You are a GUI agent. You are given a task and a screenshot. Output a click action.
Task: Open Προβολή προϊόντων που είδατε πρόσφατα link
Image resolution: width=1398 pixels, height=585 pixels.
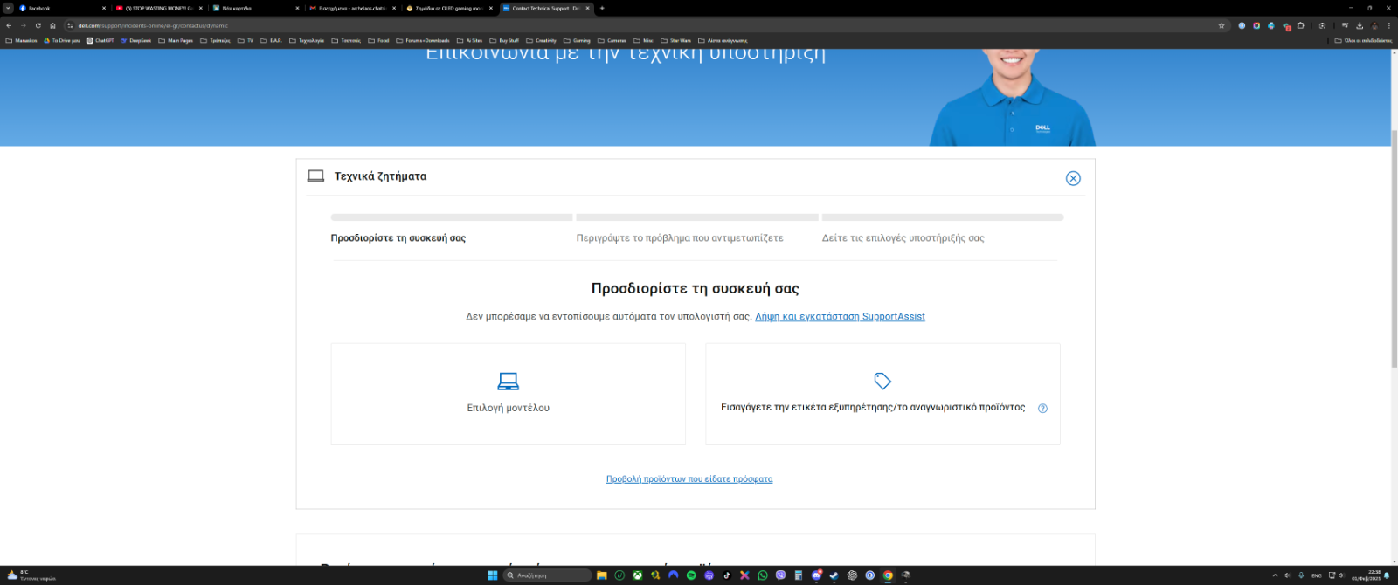coord(689,478)
